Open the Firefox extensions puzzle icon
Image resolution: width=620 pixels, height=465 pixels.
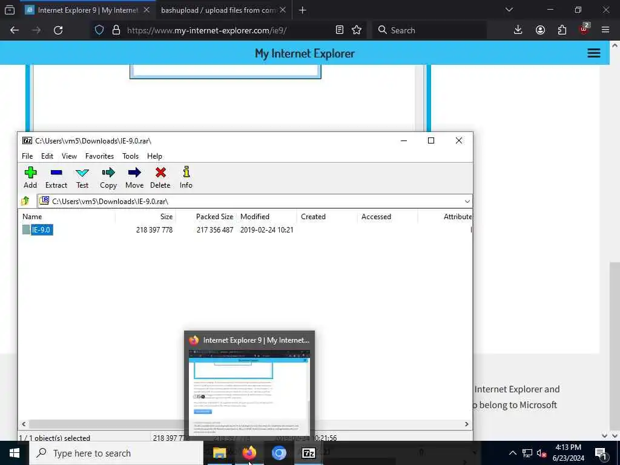tap(562, 30)
